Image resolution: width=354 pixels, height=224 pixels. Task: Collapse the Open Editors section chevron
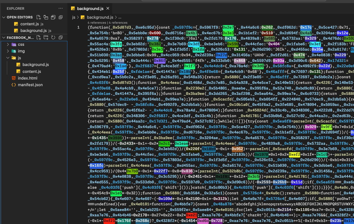point(4,17)
